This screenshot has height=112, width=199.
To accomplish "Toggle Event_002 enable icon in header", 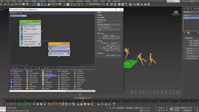I will (x=69, y=44).
